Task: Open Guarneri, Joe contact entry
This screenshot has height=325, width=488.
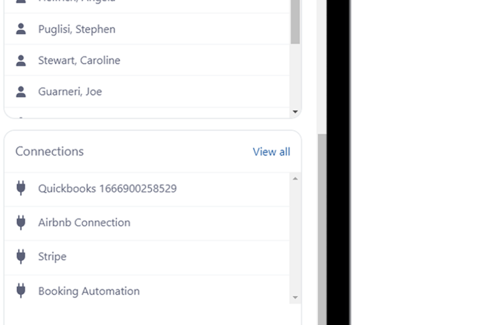Action: [x=70, y=92]
